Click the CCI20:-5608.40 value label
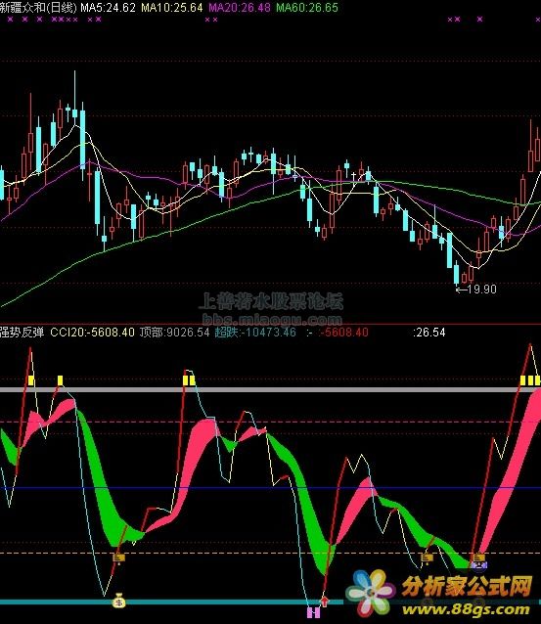This screenshot has height=624, width=541. point(92,333)
